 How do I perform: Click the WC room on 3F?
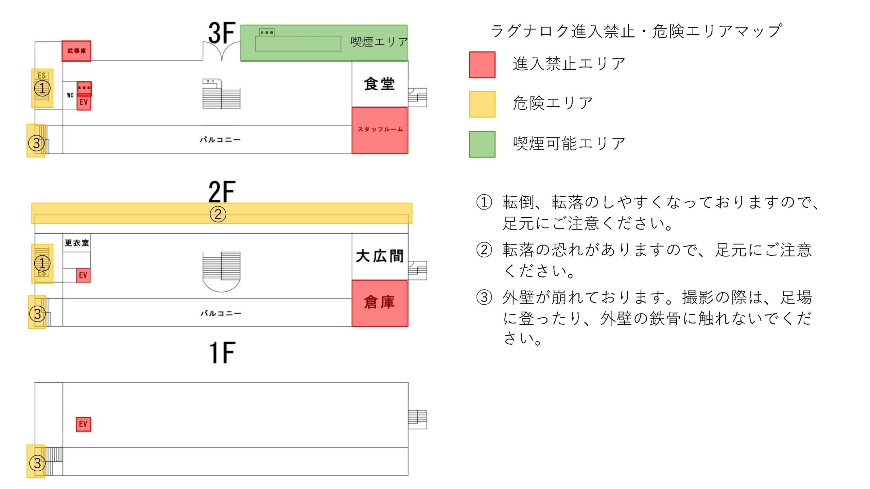(70, 95)
